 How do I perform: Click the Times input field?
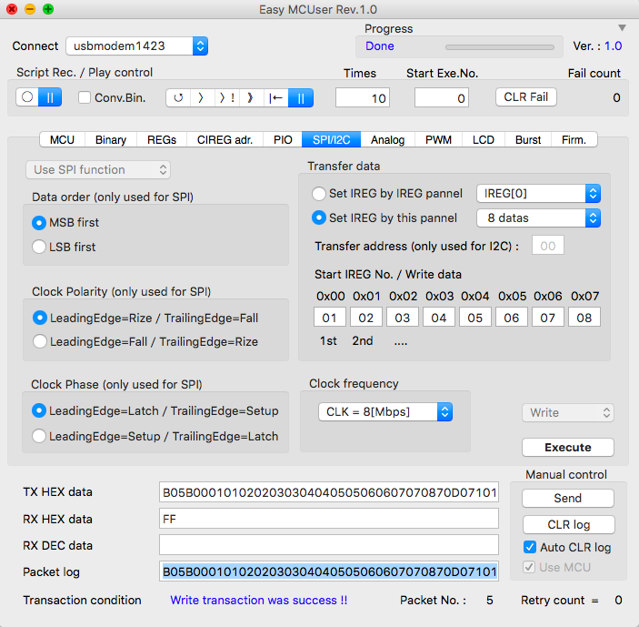tap(363, 97)
